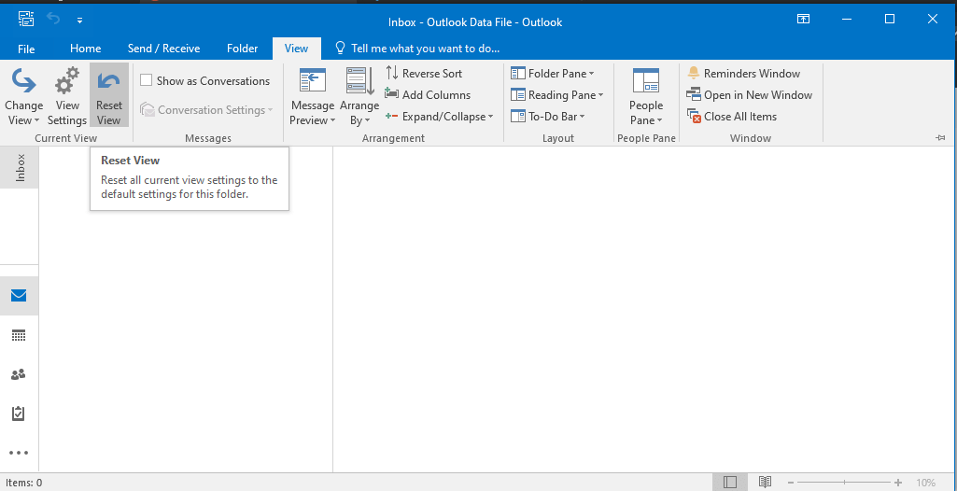The height and width of the screenshot is (491, 957).
Task: Expand the collapsed Inbox folder pane
Action: coord(20,168)
